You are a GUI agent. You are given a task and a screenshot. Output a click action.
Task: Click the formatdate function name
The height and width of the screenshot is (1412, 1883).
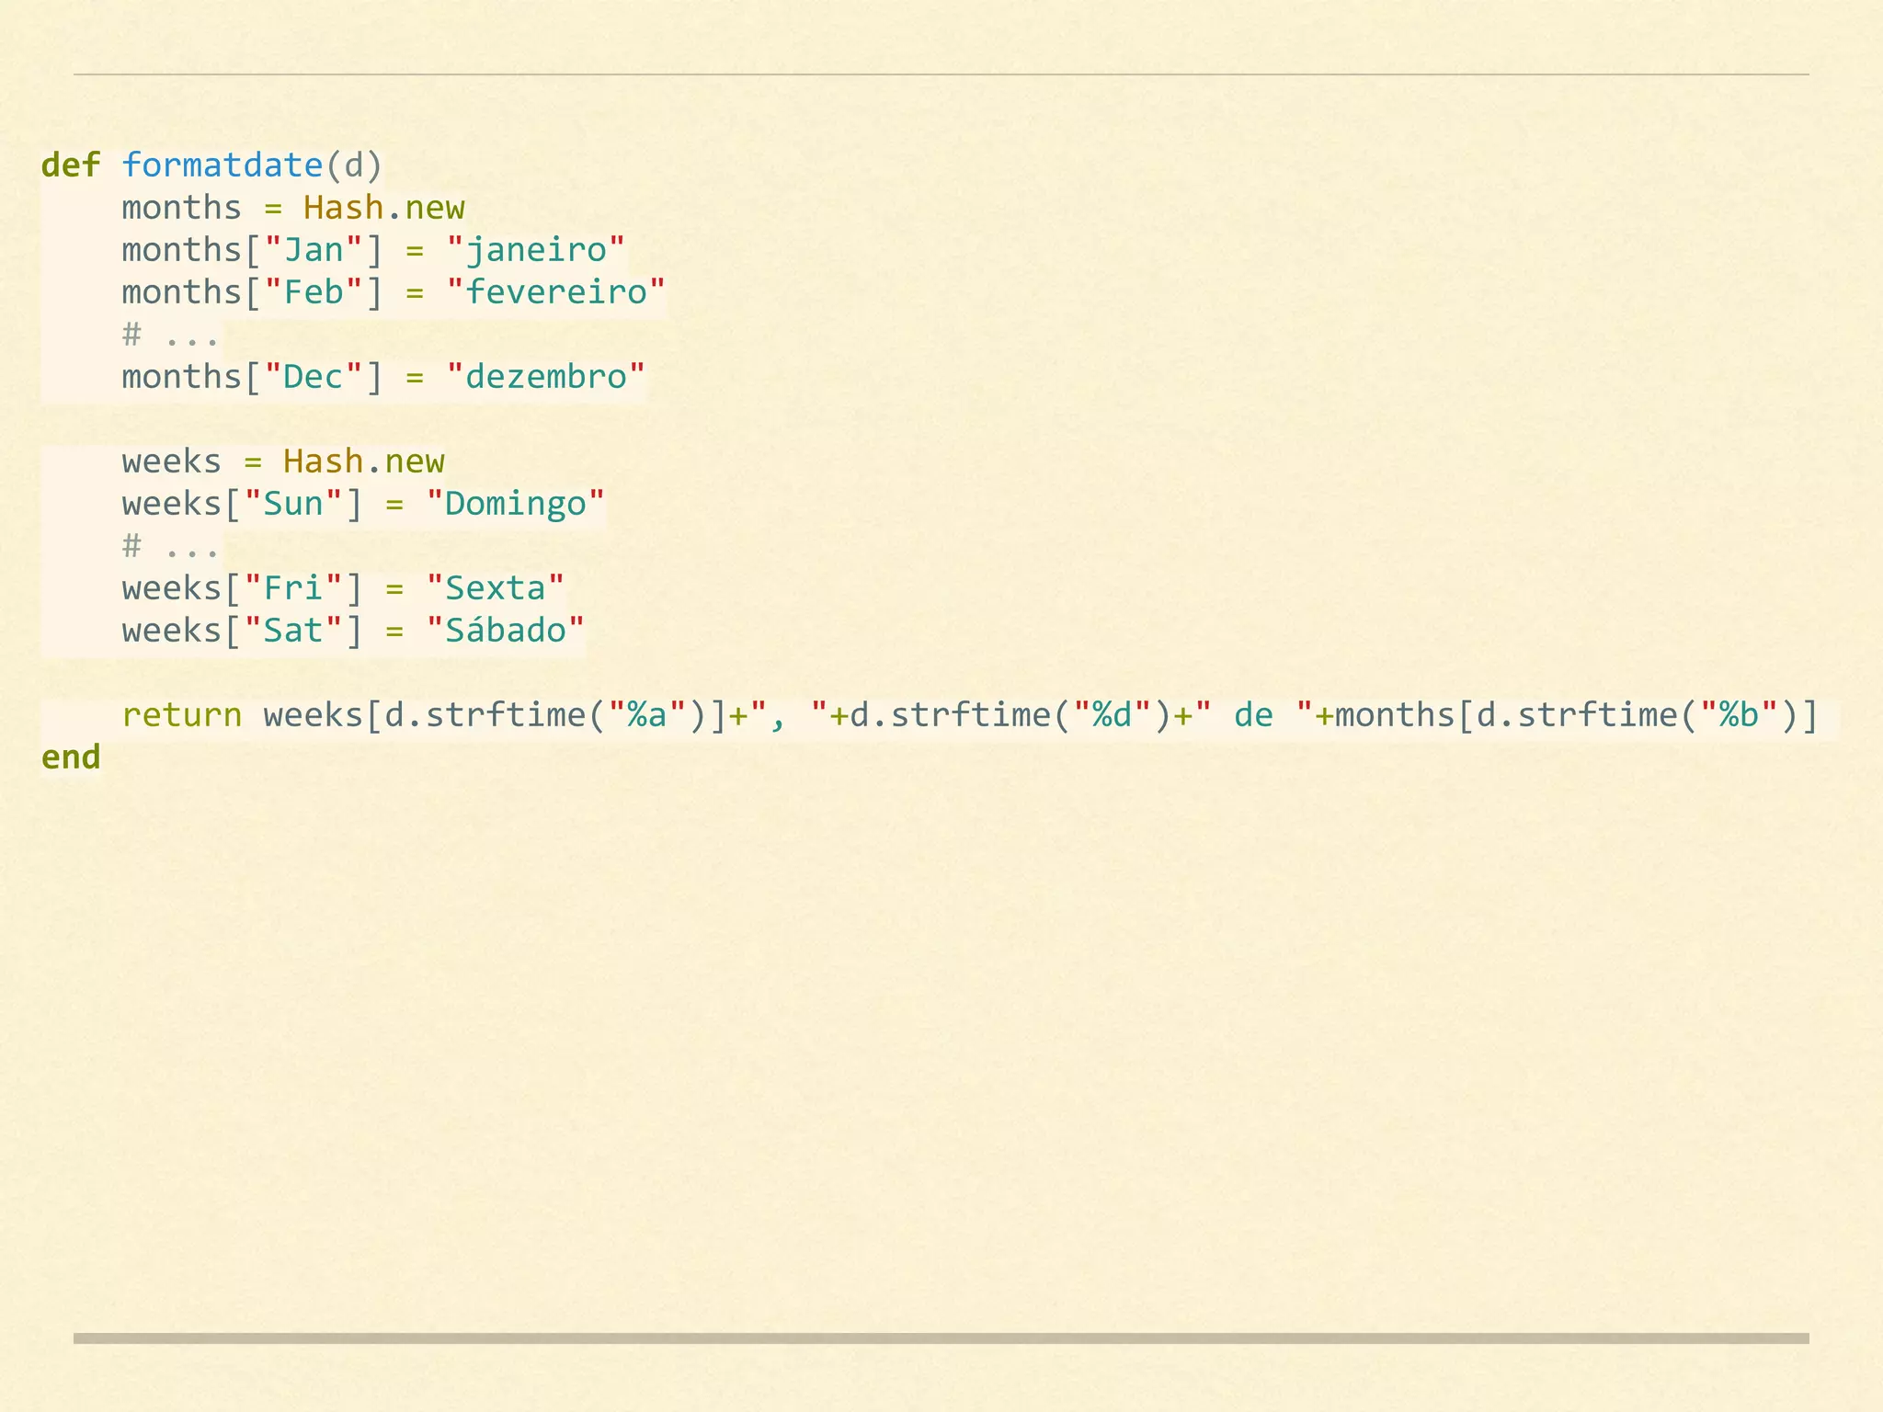pyautogui.click(x=222, y=165)
